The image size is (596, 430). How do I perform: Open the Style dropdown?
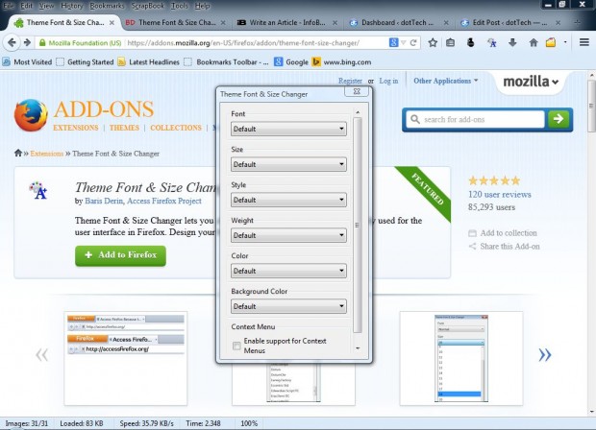click(x=288, y=200)
